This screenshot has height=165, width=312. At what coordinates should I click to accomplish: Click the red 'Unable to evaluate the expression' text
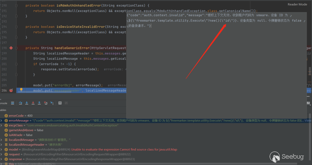pyautogui.click(x=124, y=149)
